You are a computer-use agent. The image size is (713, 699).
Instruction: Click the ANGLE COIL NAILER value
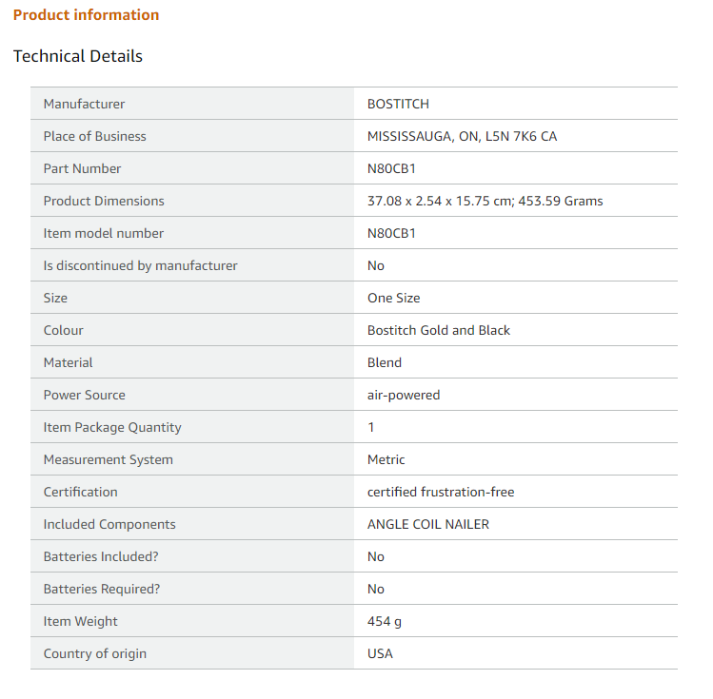click(x=428, y=524)
